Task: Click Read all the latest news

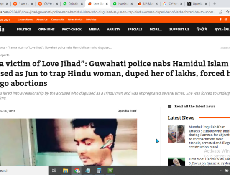Action: [x=194, y=106]
